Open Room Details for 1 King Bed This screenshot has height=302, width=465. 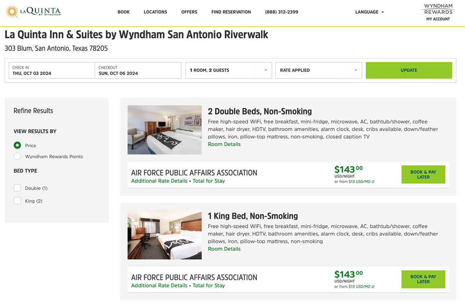click(x=224, y=249)
